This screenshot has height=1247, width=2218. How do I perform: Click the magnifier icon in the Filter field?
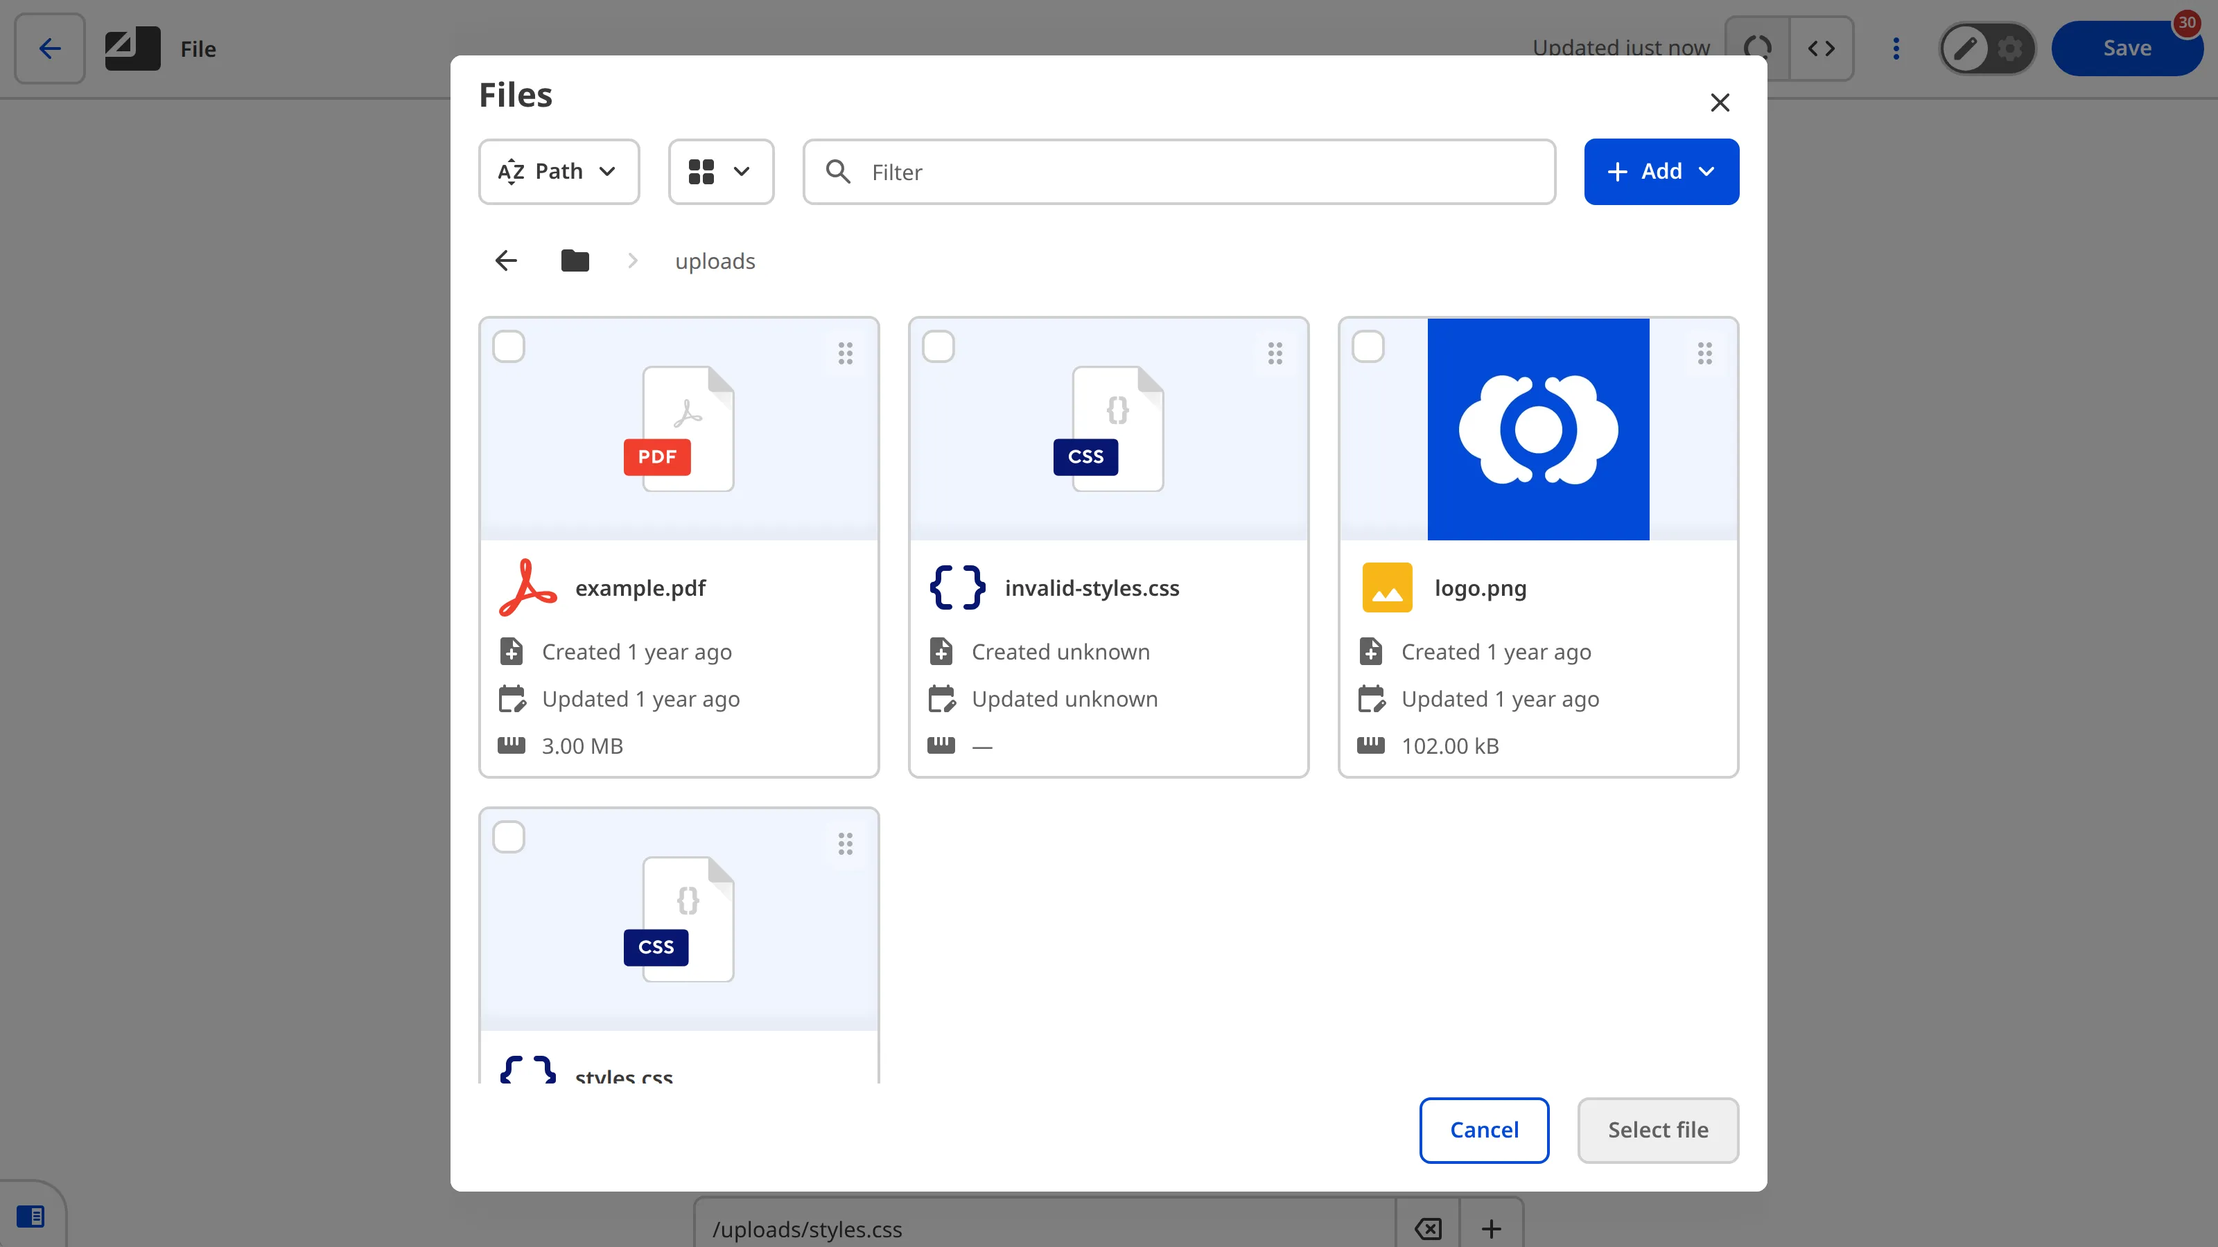pos(838,172)
